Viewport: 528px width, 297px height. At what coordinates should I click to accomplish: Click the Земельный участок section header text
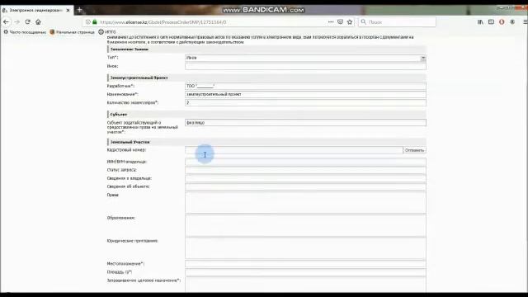[x=130, y=142]
